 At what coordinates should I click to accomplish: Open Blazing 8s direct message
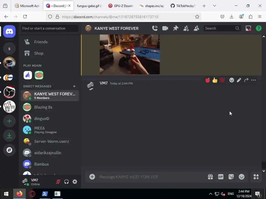pyautogui.click(x=50, y=107)
